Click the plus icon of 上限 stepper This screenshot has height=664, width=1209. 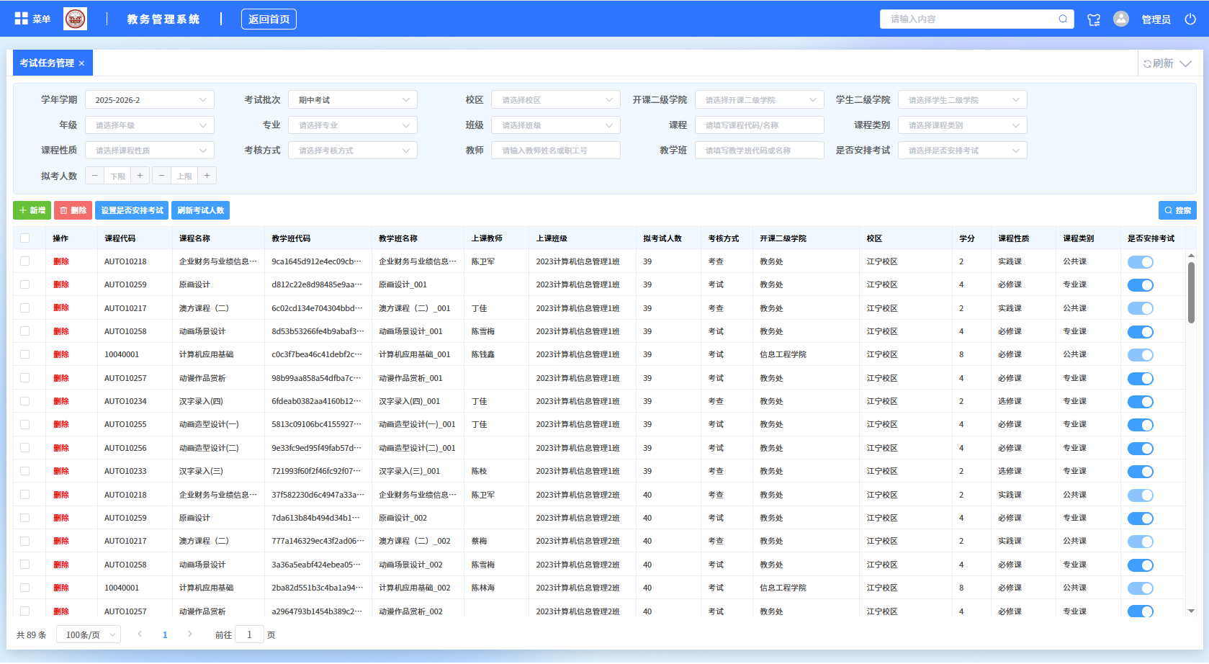click(207, 176)
